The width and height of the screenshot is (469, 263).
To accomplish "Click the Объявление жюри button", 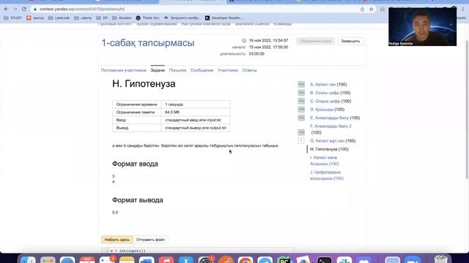I will click(316, 41).
